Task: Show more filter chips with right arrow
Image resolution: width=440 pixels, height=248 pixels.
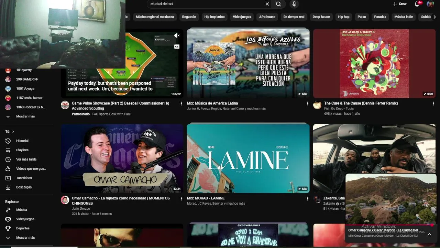Action: tap(434, 17)
